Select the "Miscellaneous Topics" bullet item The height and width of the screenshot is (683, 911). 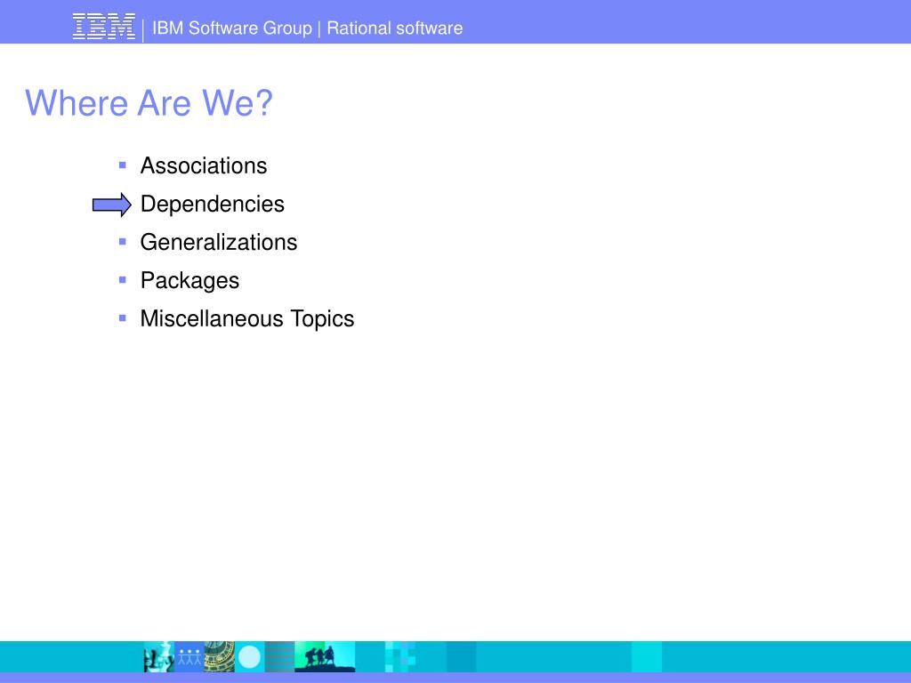(247, 319)
